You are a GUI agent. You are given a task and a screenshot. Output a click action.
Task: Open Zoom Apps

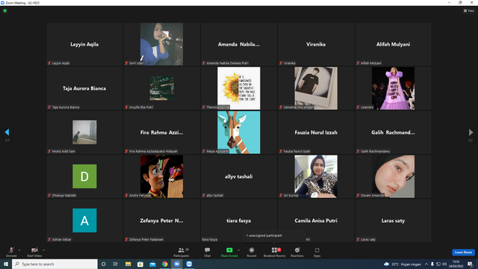click(317, 252)
